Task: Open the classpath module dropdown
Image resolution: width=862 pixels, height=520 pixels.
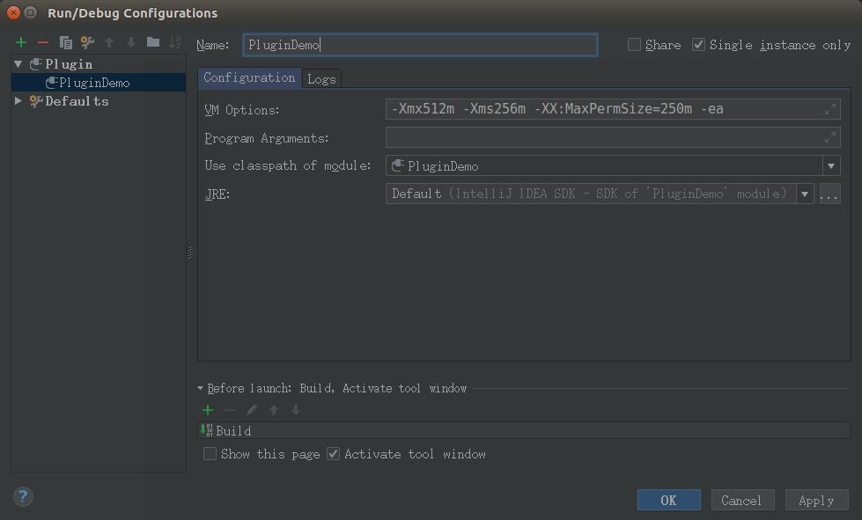Action: [831, 165]
